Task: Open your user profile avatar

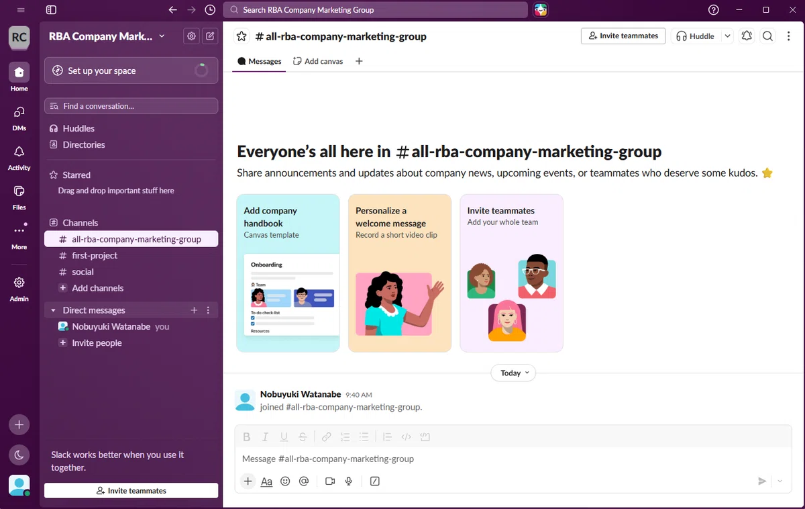Action: pos(19,485)
